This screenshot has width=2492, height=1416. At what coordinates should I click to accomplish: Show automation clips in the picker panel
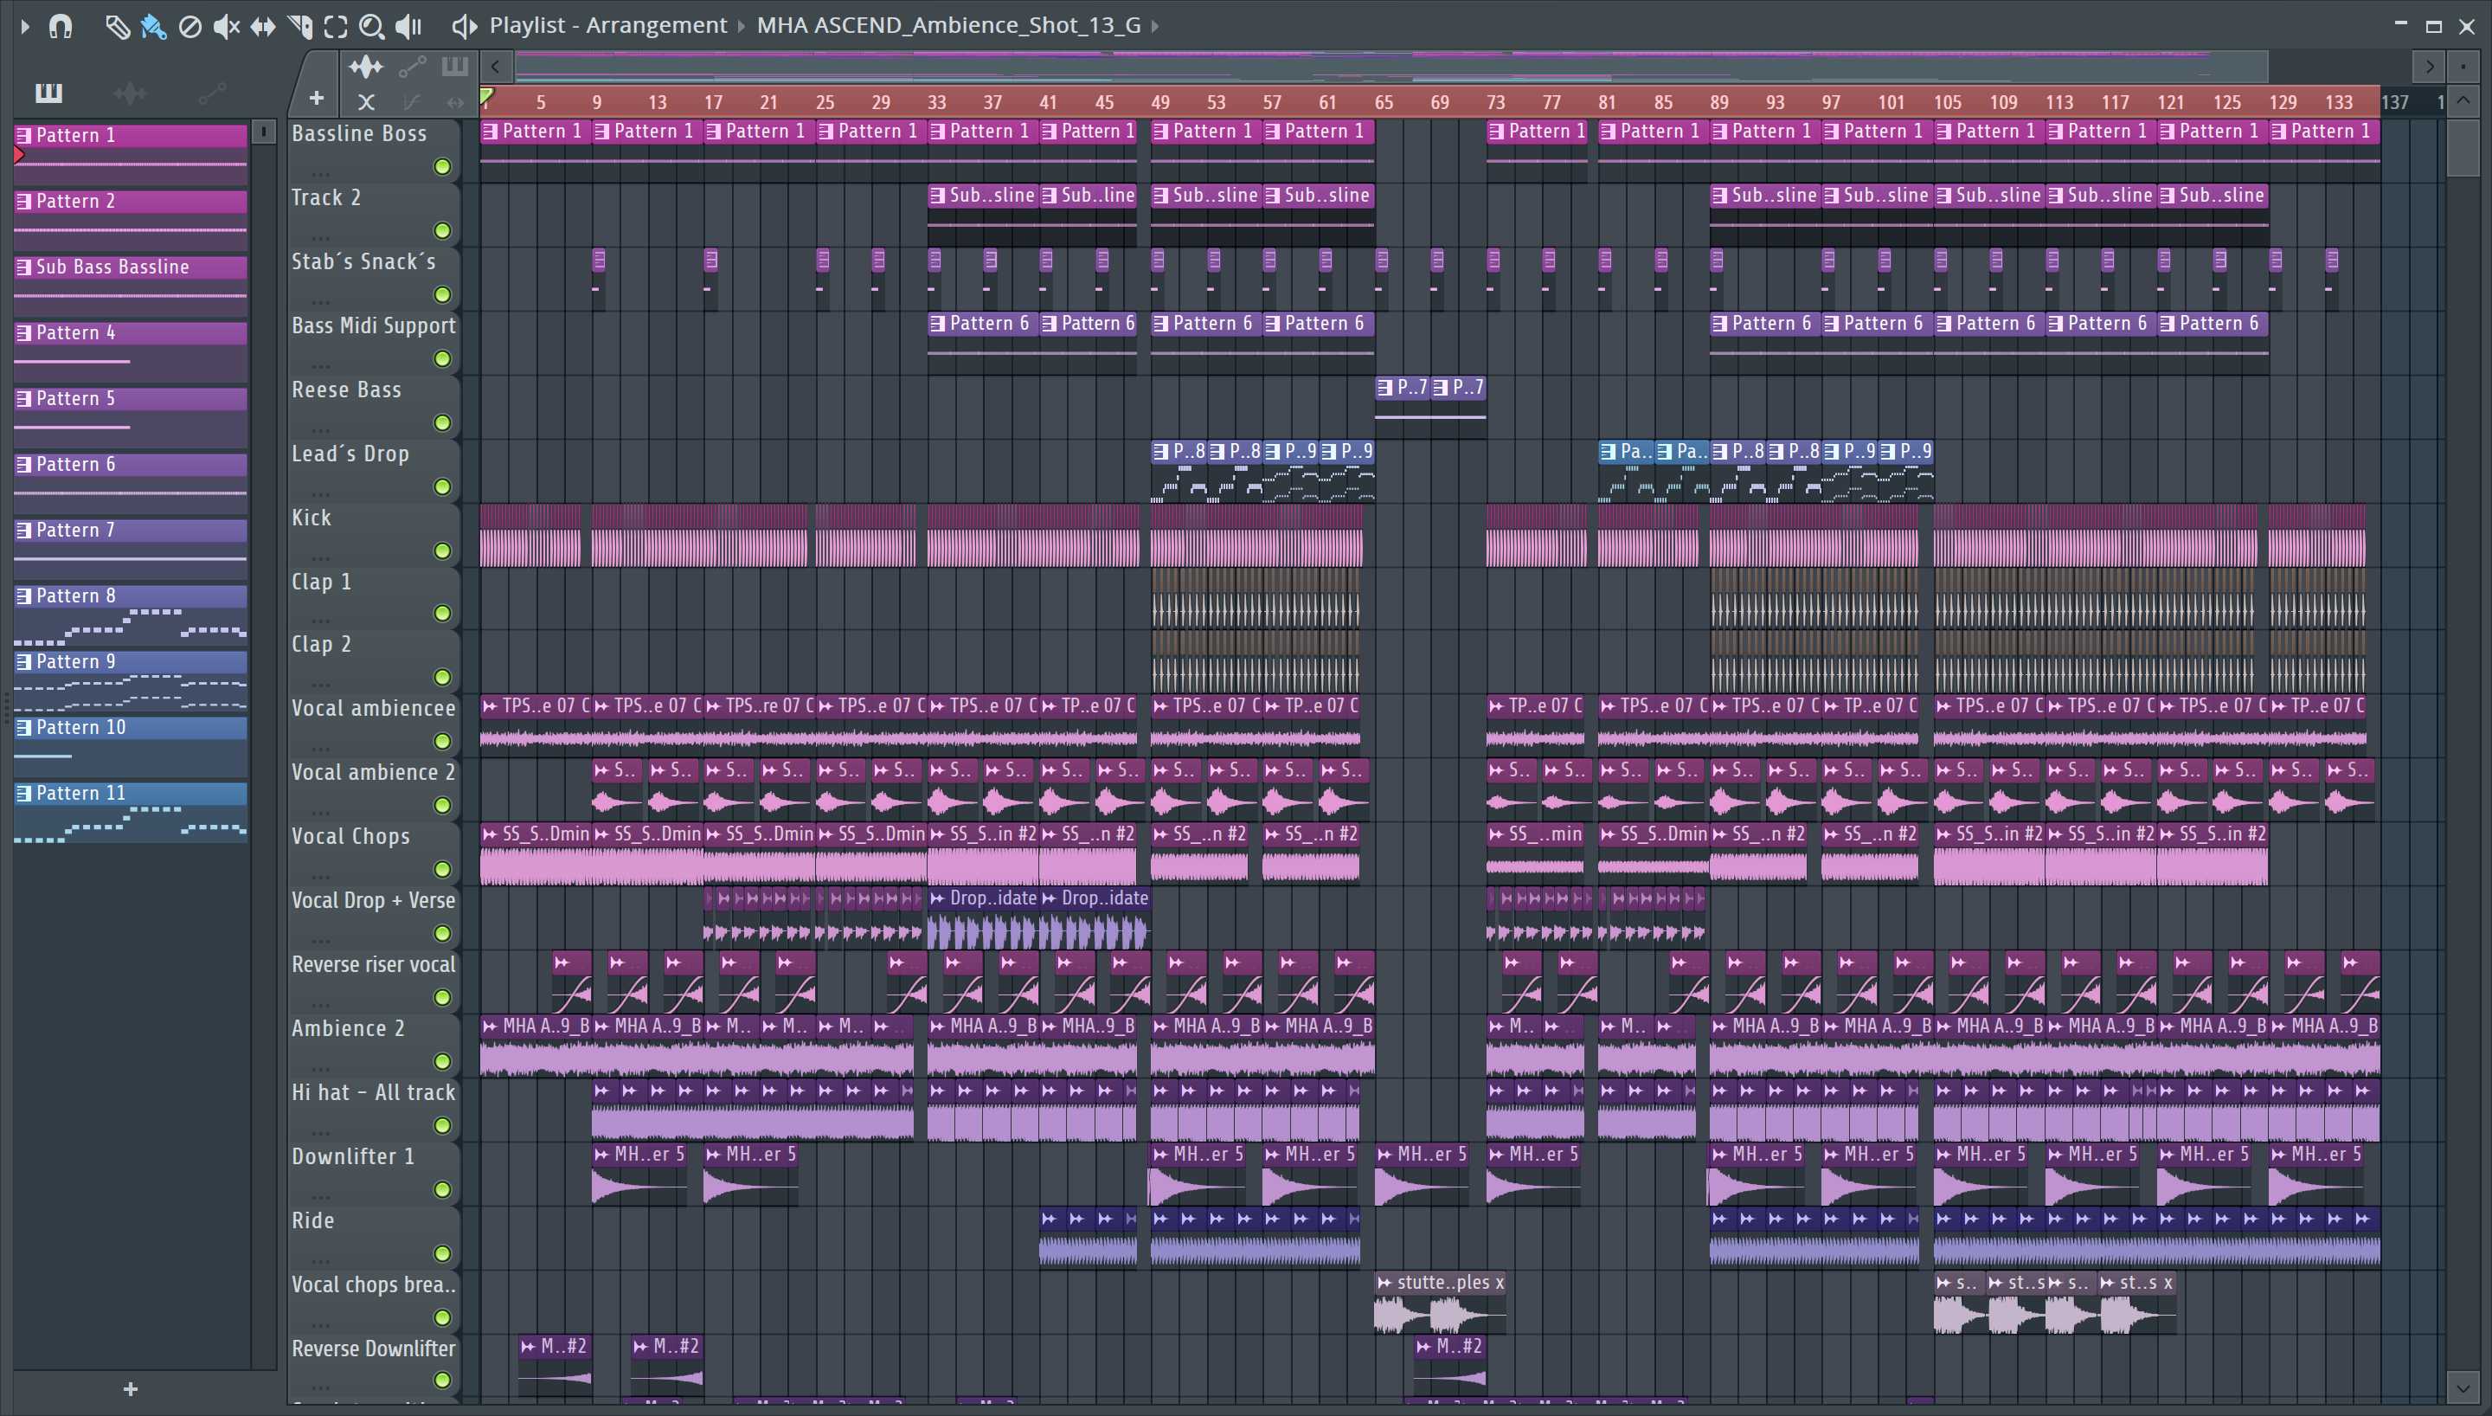pyautogui.click(x=212, y=93)
